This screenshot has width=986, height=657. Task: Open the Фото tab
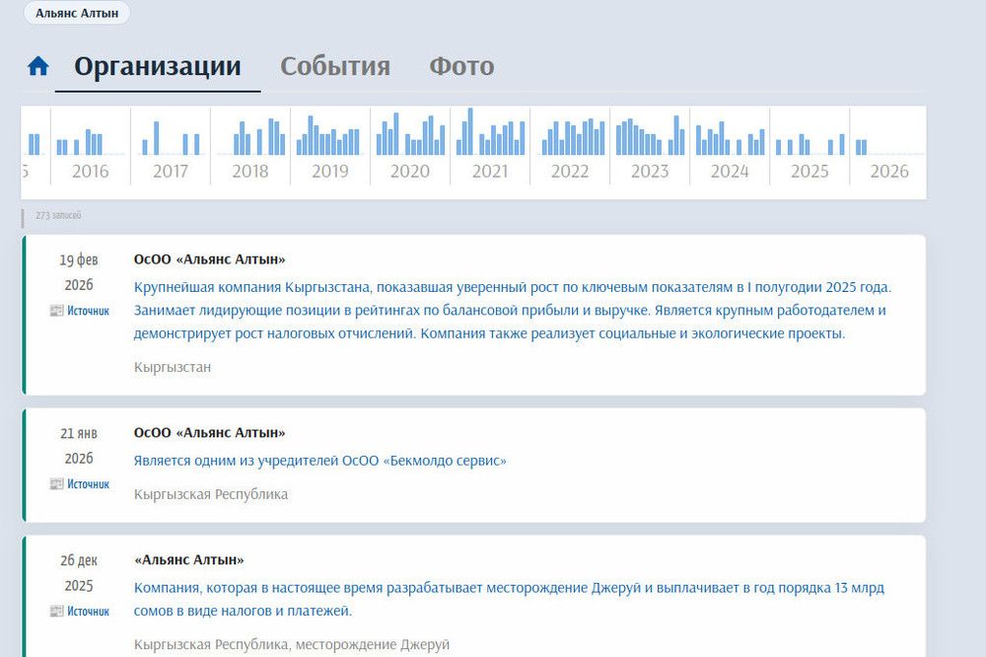[461, 66]
